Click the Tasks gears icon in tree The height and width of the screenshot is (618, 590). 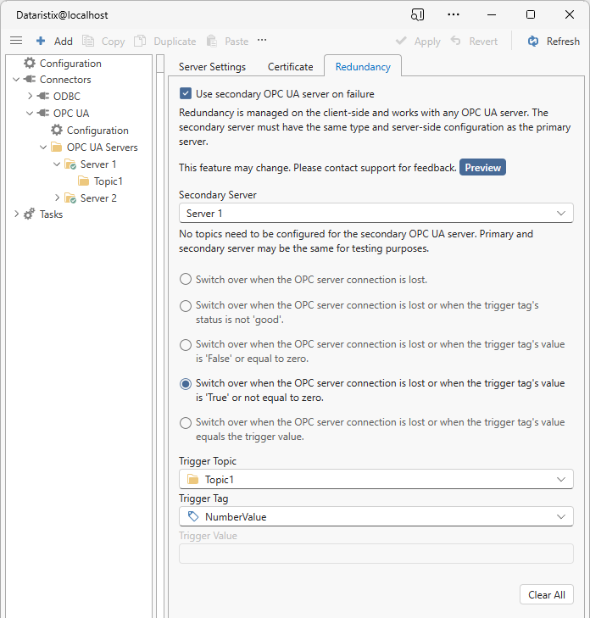(30, 214)
